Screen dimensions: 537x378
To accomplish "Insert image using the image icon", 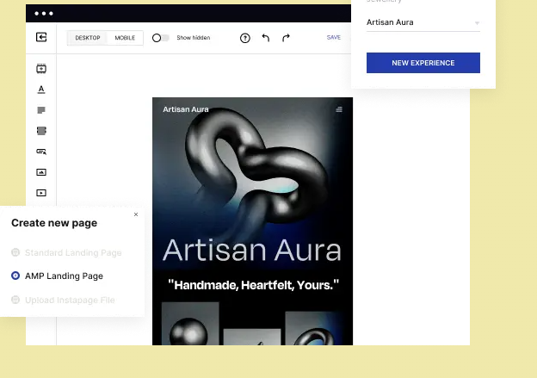I will coord(41,172).
